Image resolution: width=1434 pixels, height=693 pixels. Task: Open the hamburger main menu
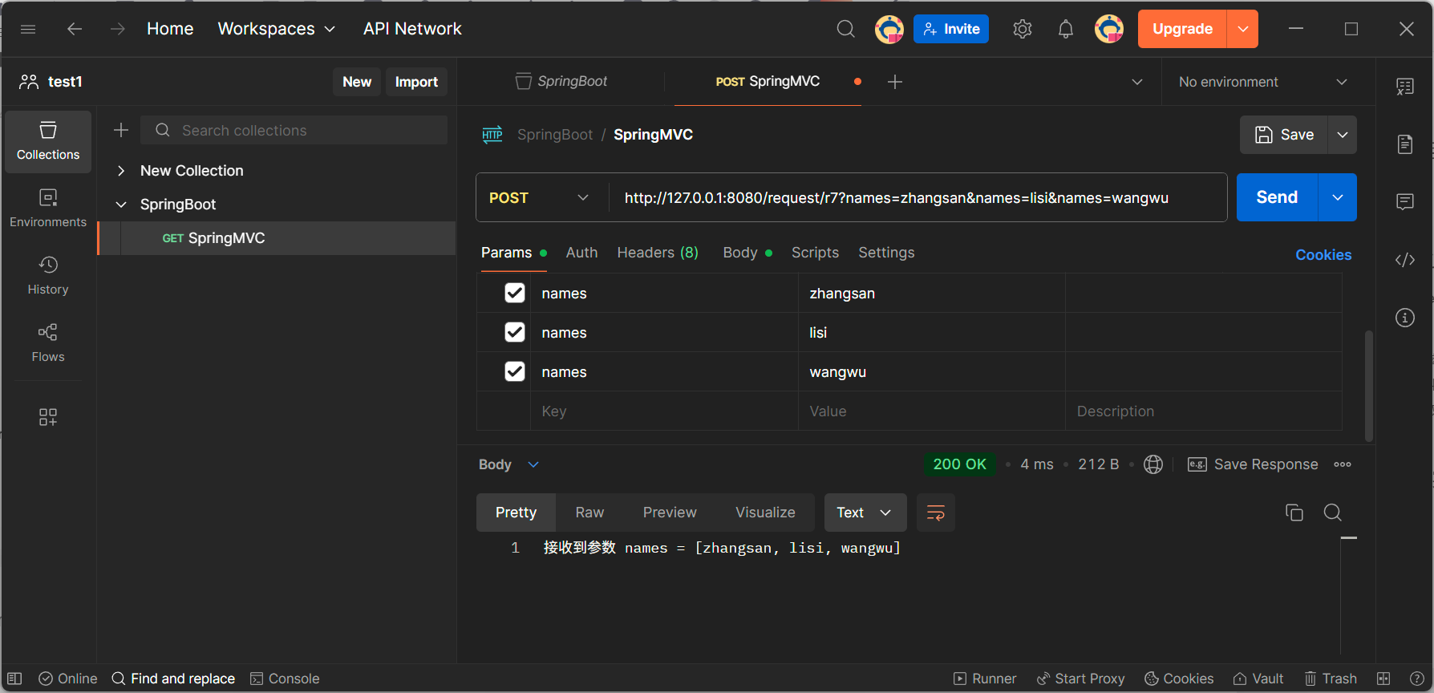[28, 29]
